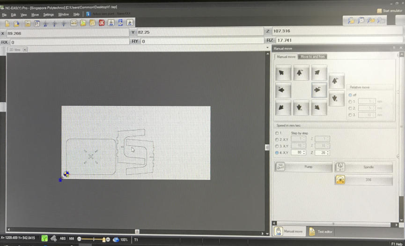This screenshot has height=246, width=405.
Task: Select Relative move option 1 radio
Action: [350, 102]
